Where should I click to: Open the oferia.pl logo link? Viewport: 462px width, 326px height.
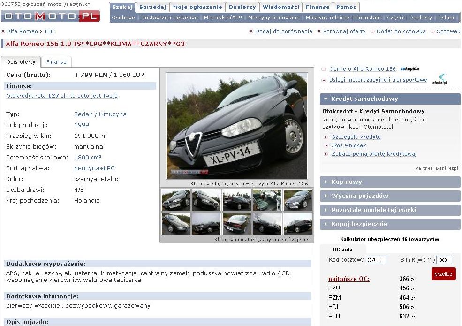tap(439, 79)
